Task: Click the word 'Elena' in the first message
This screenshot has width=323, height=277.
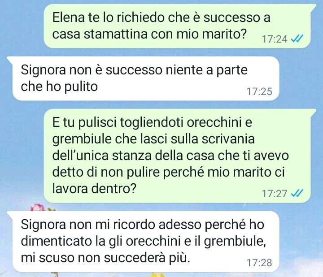Action: click(x=69, y=17)
